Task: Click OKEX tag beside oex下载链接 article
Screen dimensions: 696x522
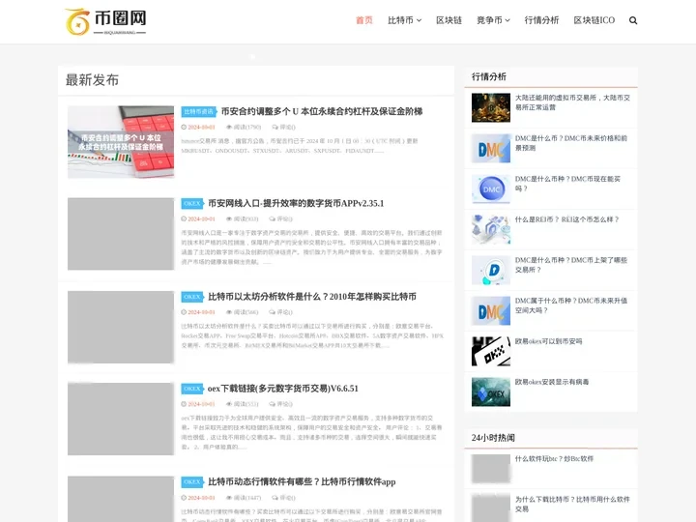Action: pos(192,389)
